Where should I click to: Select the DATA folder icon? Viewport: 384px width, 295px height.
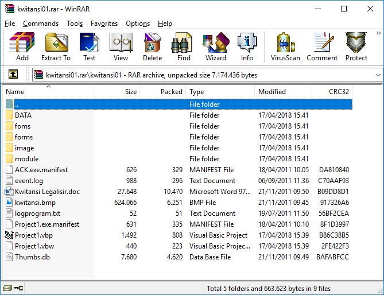pyautogui.click(x=9, y=115)
